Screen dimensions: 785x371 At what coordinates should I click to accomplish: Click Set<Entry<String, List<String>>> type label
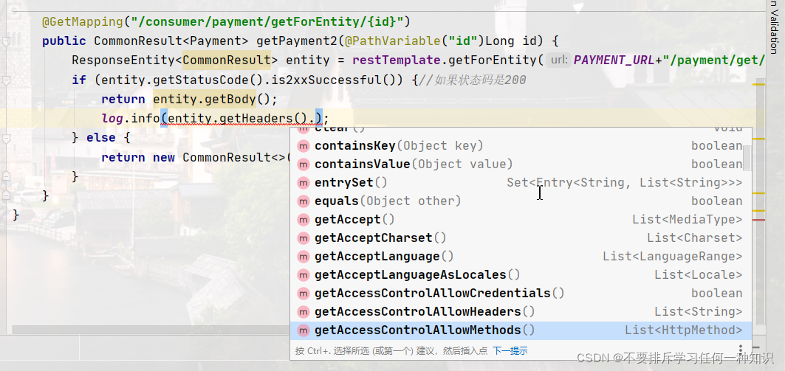(x=624, y=183)
